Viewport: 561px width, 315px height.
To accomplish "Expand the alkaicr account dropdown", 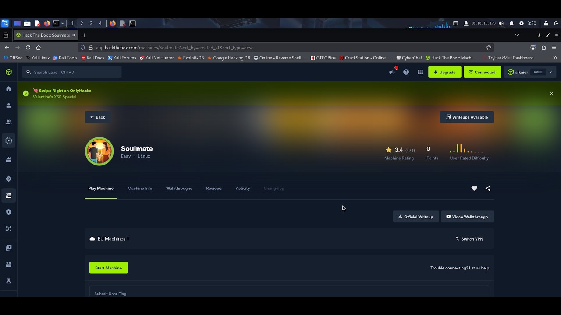I will [530, 72].
